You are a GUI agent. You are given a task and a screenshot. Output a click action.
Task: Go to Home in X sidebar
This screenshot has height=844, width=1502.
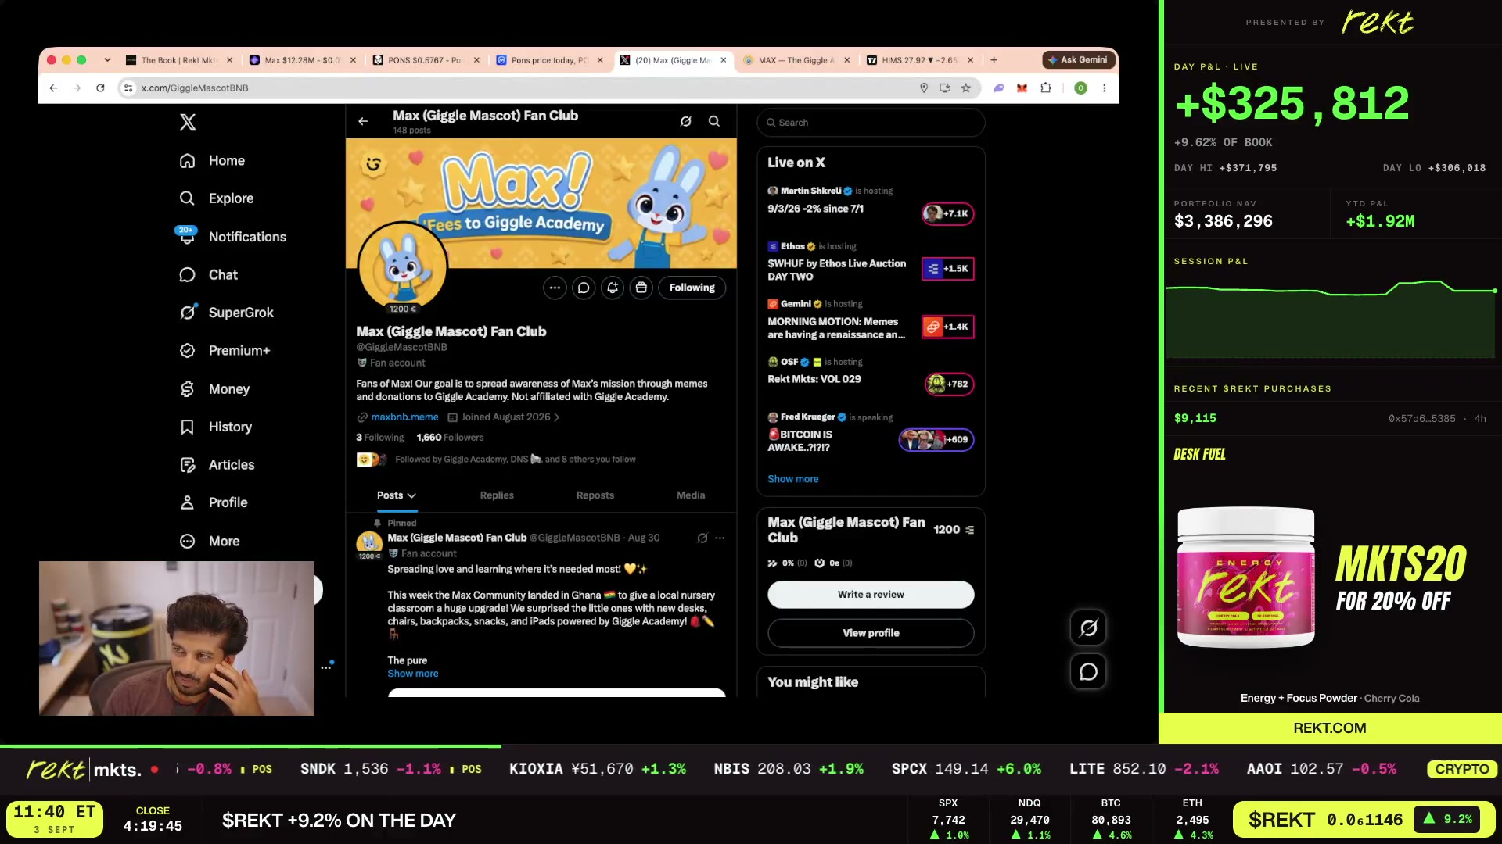(212, 160)
